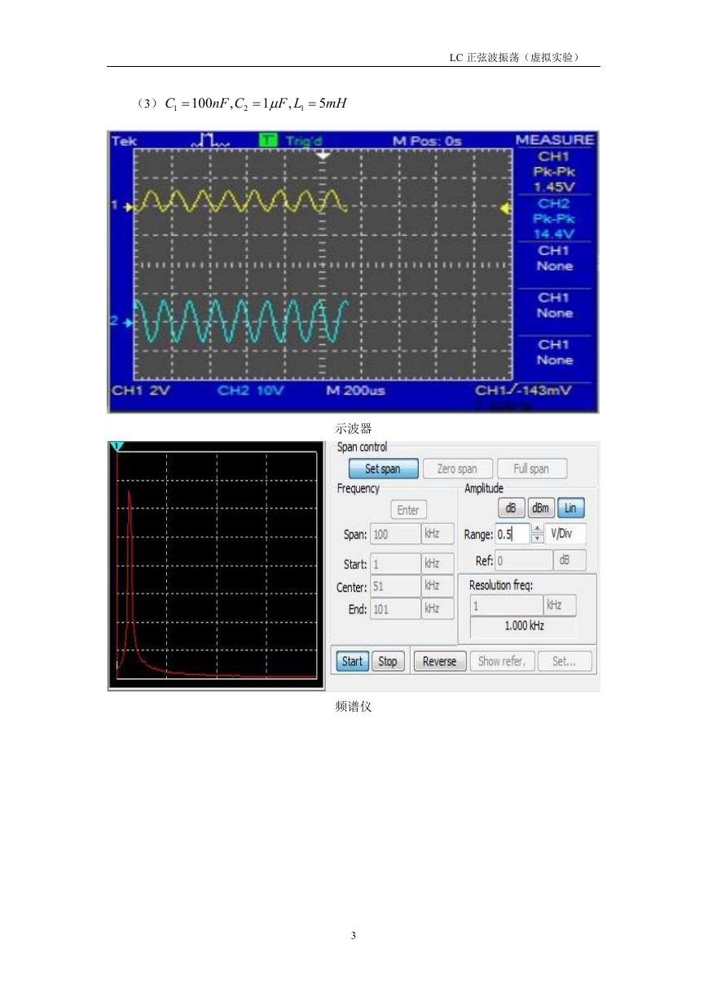This screenshot has height=1001, width=708.
Task: Click the channel 1 ground marker
Action: pos(121,205)
